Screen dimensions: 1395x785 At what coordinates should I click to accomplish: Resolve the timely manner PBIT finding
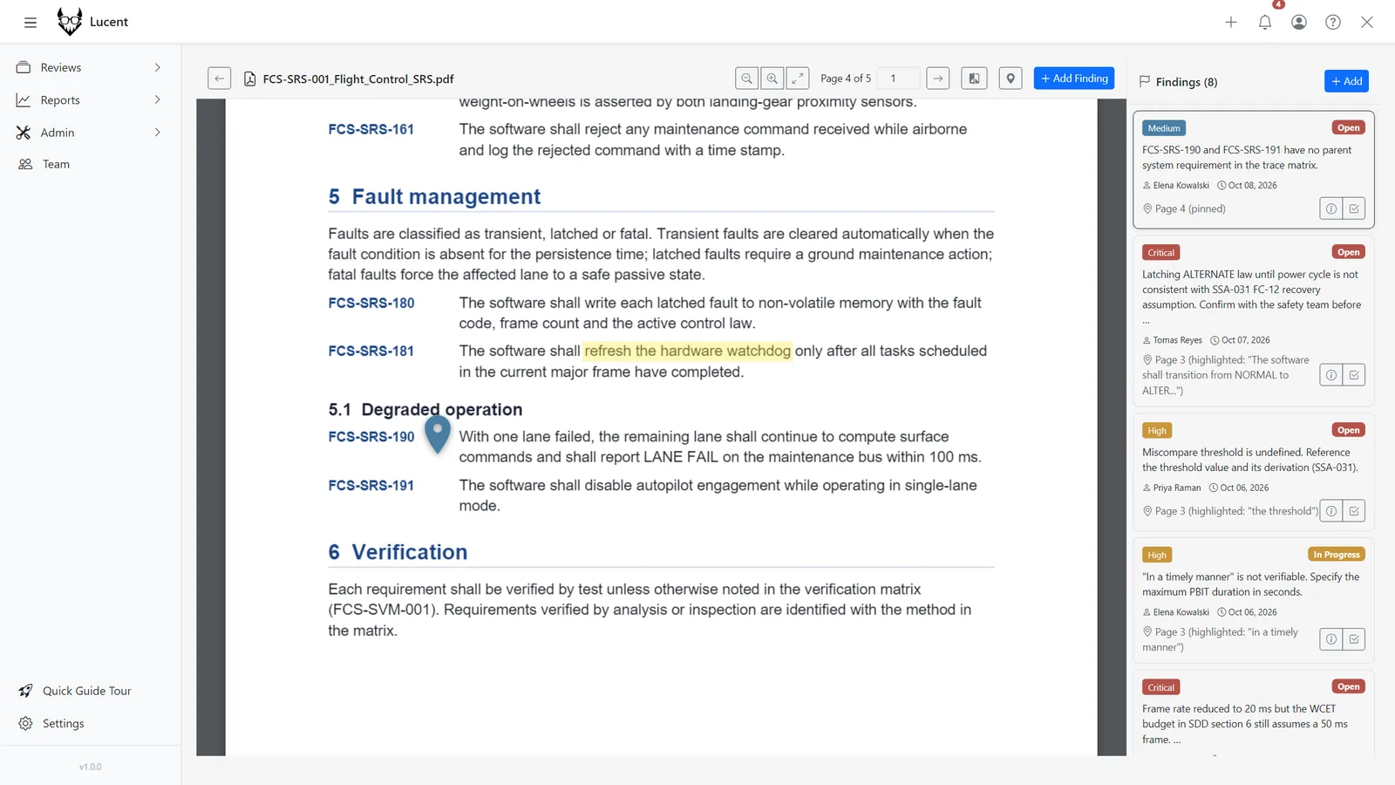click(x=1354, y=639)
